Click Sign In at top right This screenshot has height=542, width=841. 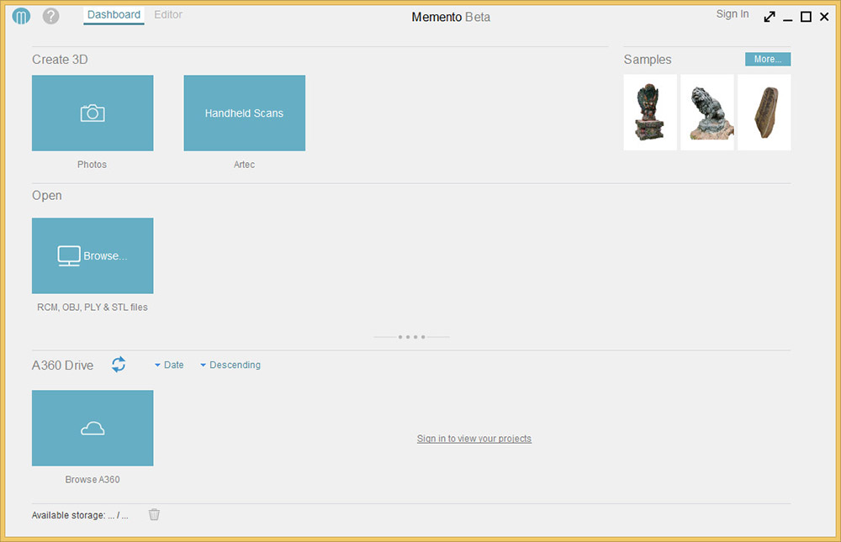733,14
